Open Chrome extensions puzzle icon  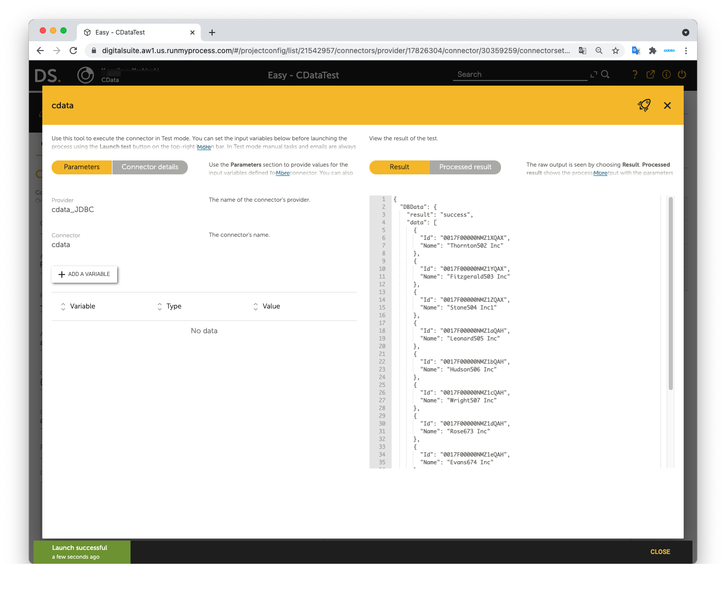pos(652,51)
